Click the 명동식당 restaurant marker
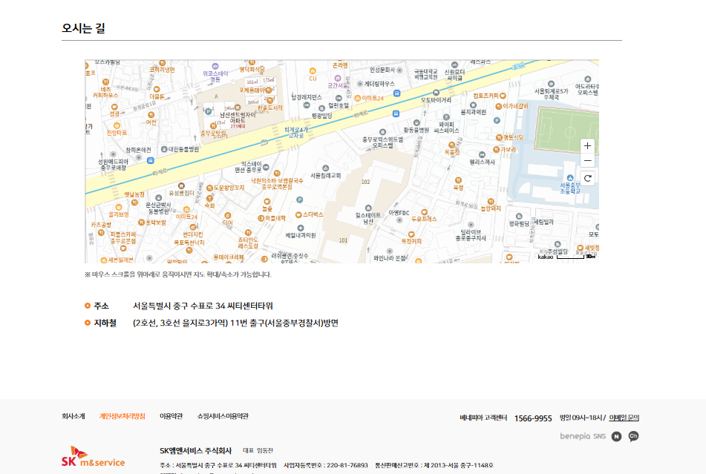 tap(499, 138)
